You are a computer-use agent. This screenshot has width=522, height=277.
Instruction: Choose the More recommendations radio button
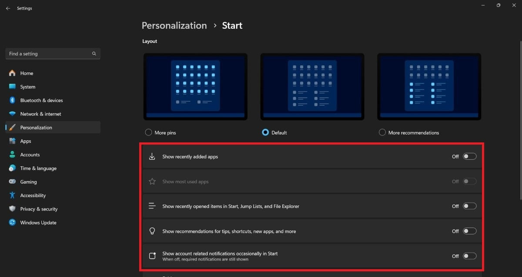[x=382, y=132]
